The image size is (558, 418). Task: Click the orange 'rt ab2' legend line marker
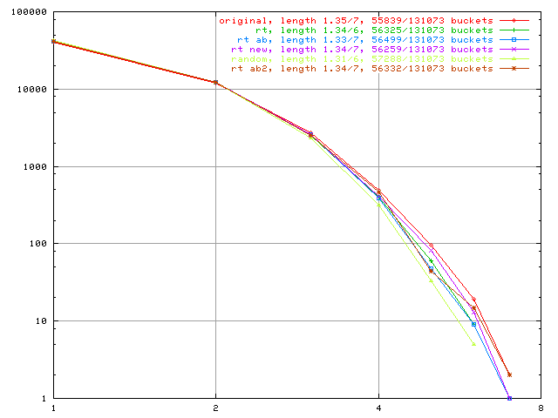coord(514,68)
